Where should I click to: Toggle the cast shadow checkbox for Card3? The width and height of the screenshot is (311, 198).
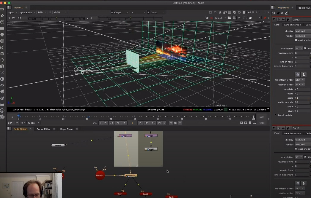point(296,40)
